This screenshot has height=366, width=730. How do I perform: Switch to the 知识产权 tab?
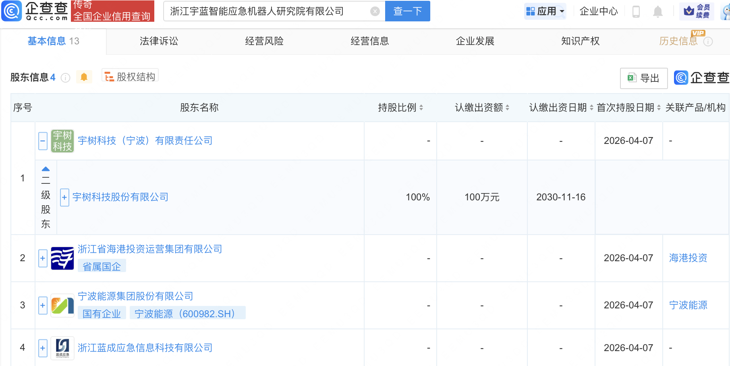(x=580, y=41)
